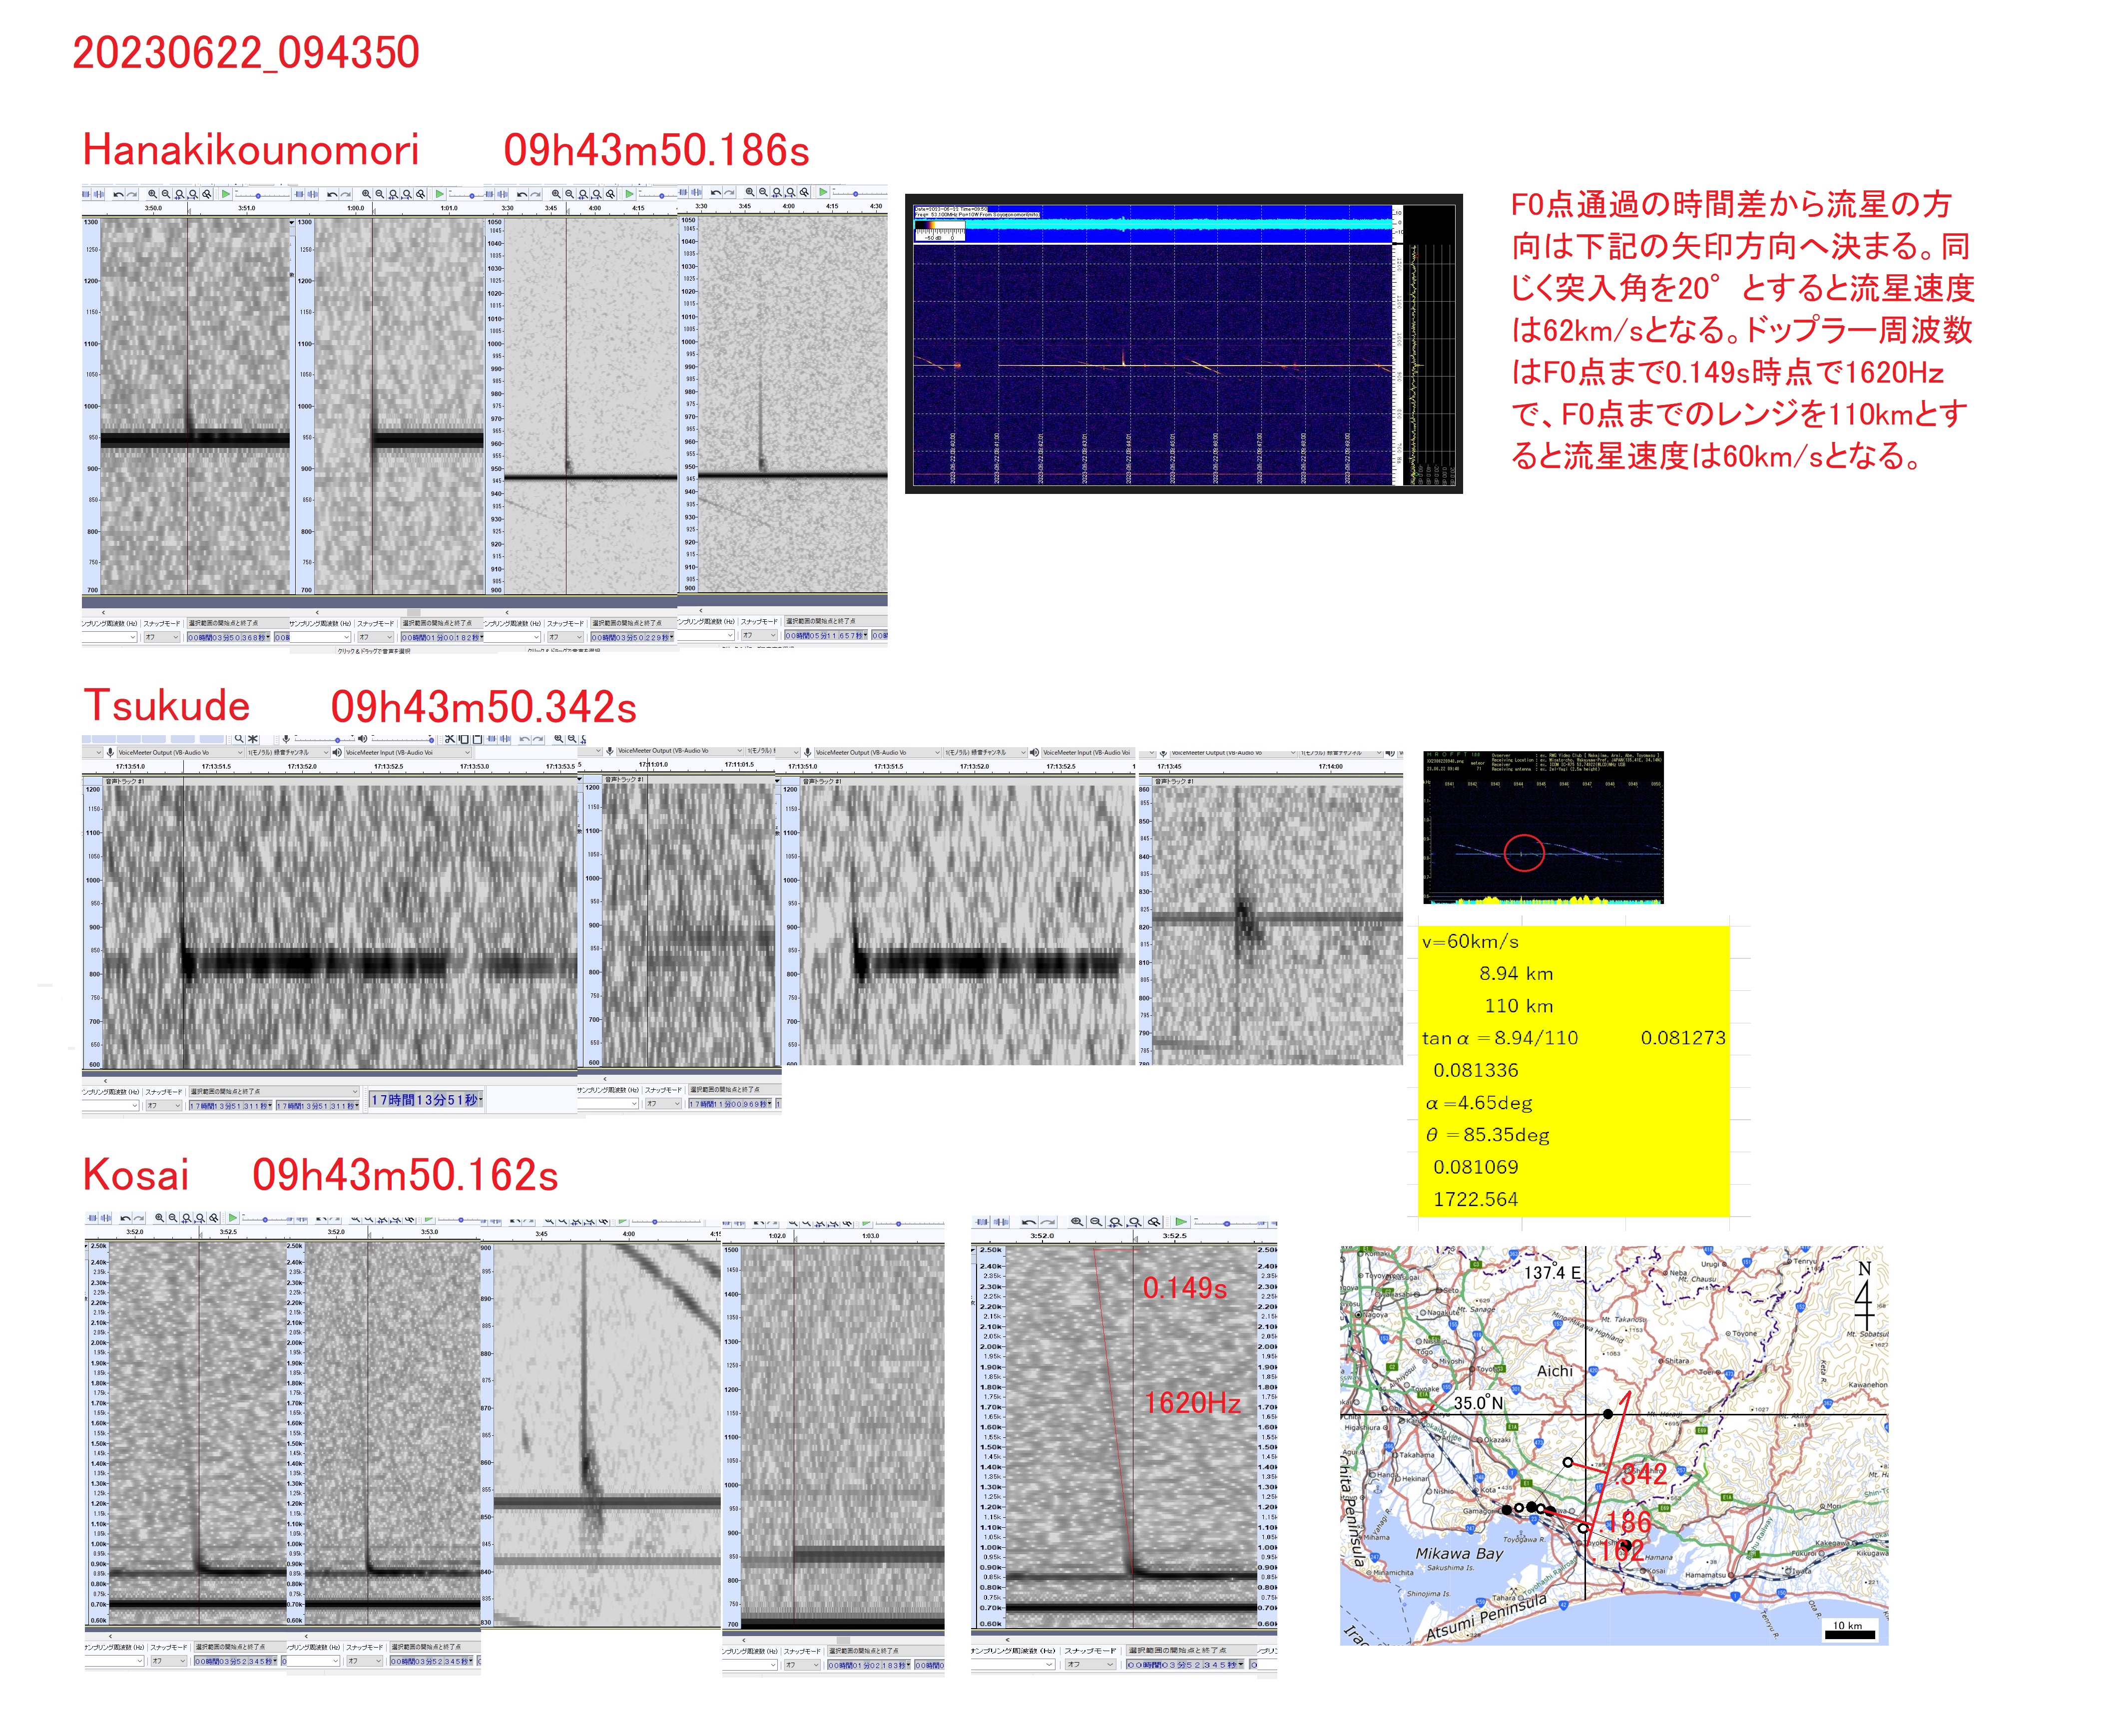The height and width of the screenshot is (1736, 2102).
Task: Click the scissors Cut icon in Tsukude toolbar
Action: (x=450, y=739)
